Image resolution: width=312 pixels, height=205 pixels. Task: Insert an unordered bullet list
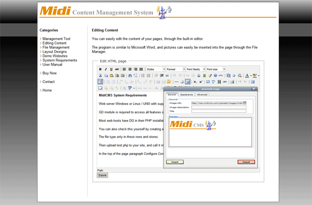[143, 76]
